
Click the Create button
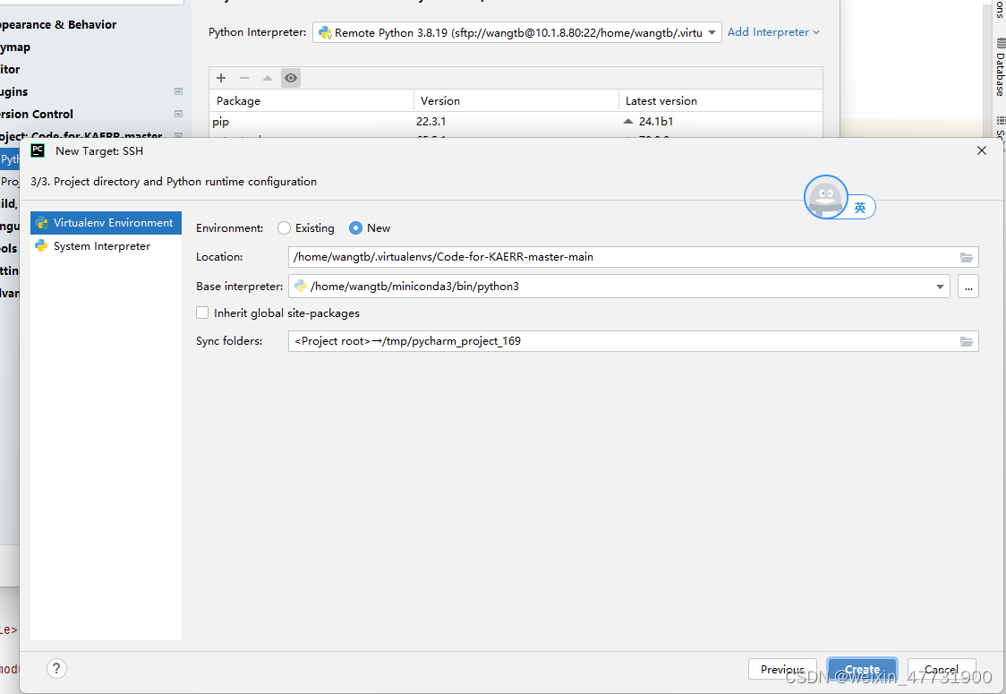[861, 668]
